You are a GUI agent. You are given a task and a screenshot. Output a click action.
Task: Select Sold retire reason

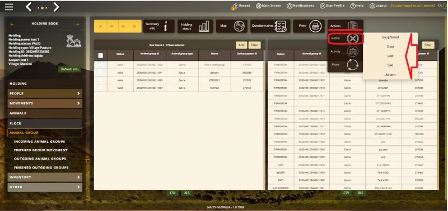point(390,65)
